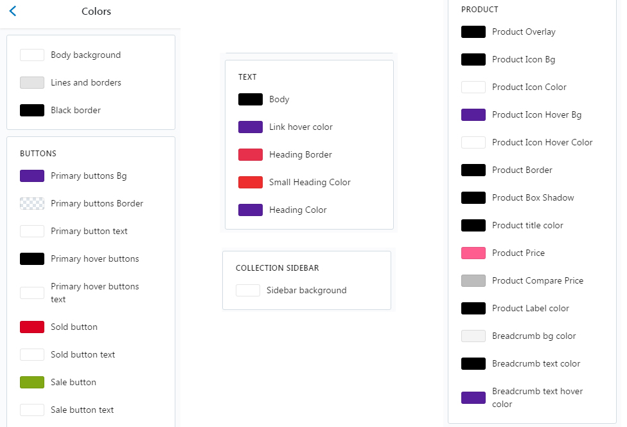Select the pink Product Price swatch
This screenshot has height=427, width=627.
(x=473, y=253)
